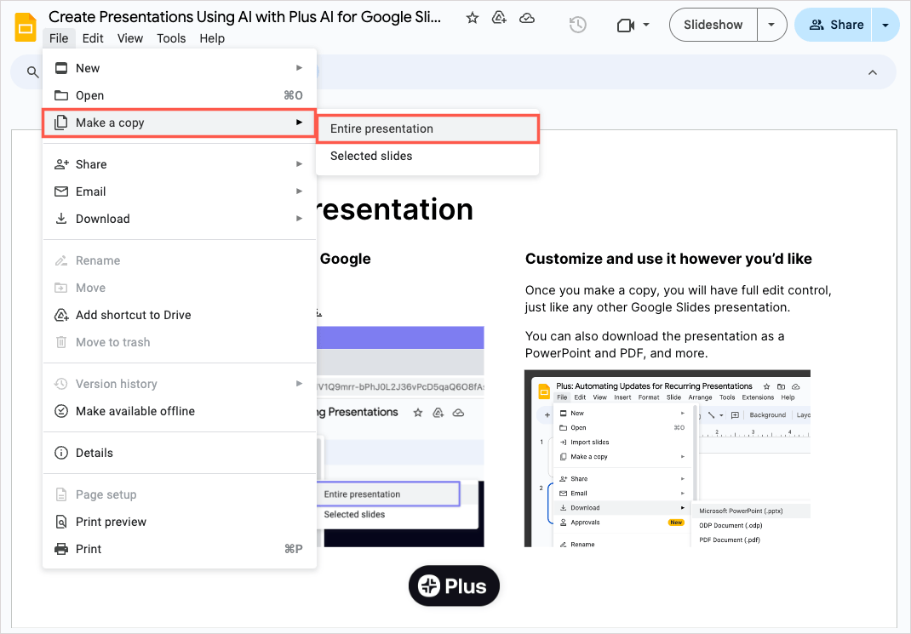Expand the Make a copy submenu arrow
This screenshot has height=634, width=911.
299,123
